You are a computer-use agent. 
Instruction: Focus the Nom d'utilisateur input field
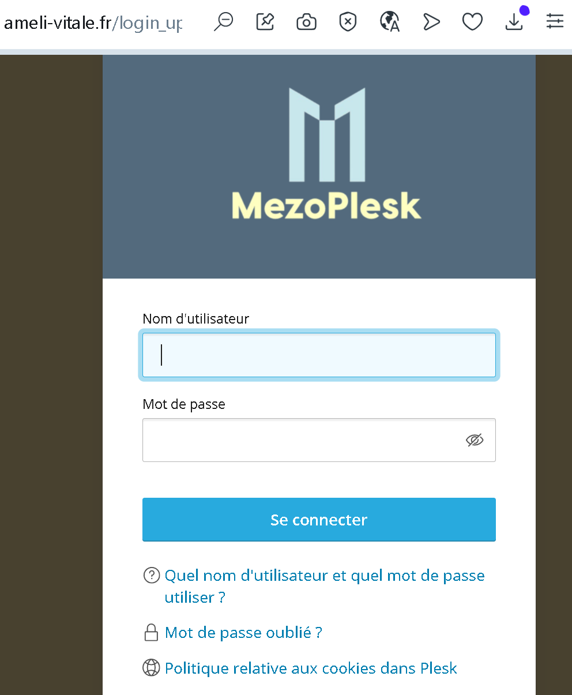coord(319,355)
